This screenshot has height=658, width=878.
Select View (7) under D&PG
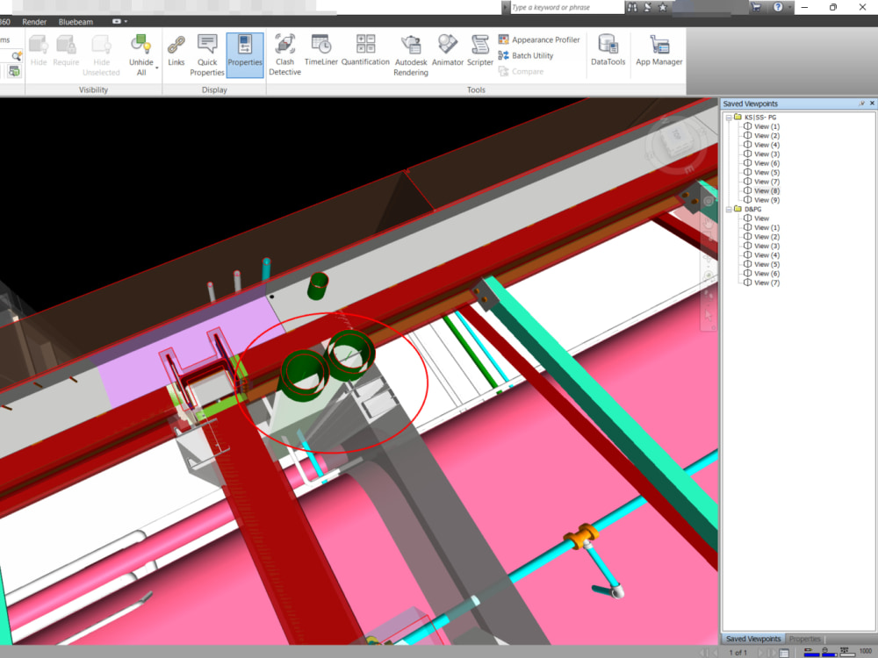coord(766,283)
